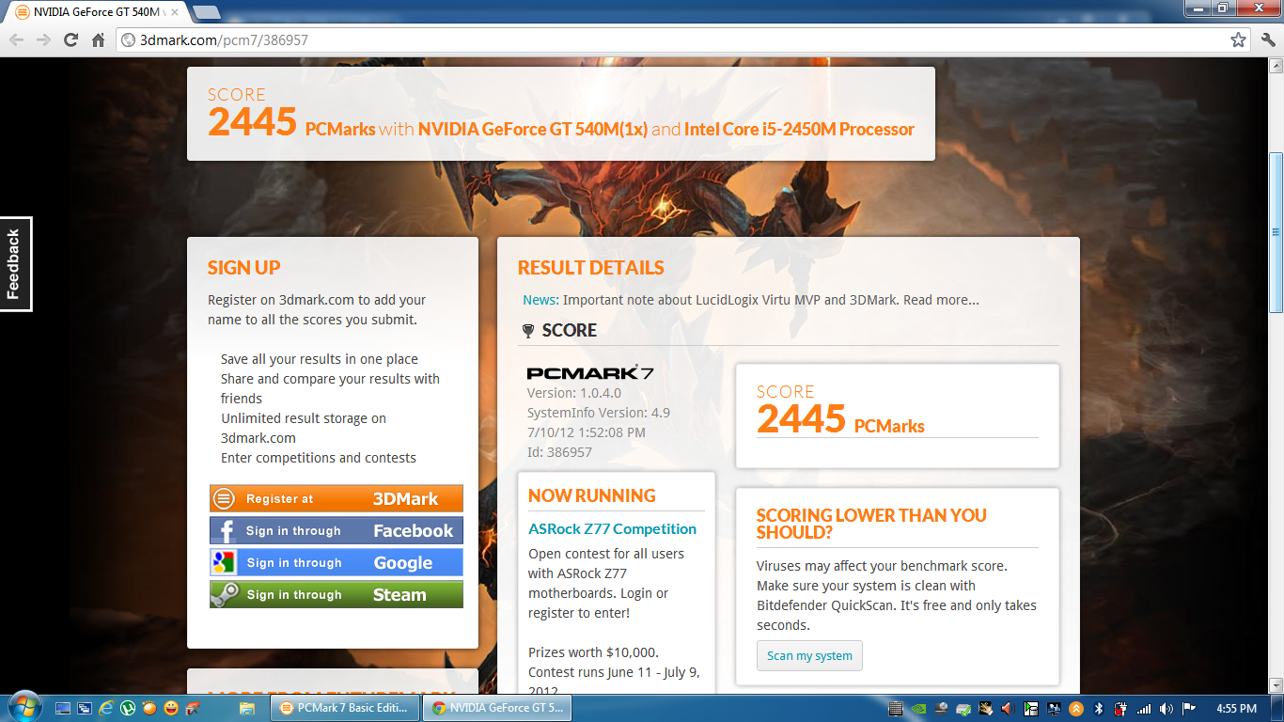The height and width of the screenshot is (722, 1284).
Task: Click the Intel Core i5-2450M Processor text
Action: pos(799,129)
